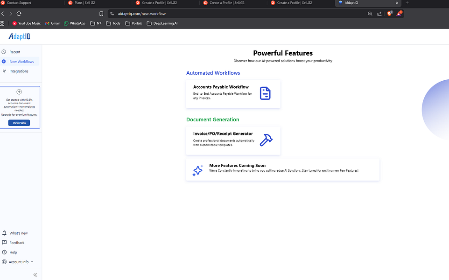The height and width of the screenshot is (280, 449).
Task: Click What's new bell icon
Action: pyautogui.click(x=4, y=233)
